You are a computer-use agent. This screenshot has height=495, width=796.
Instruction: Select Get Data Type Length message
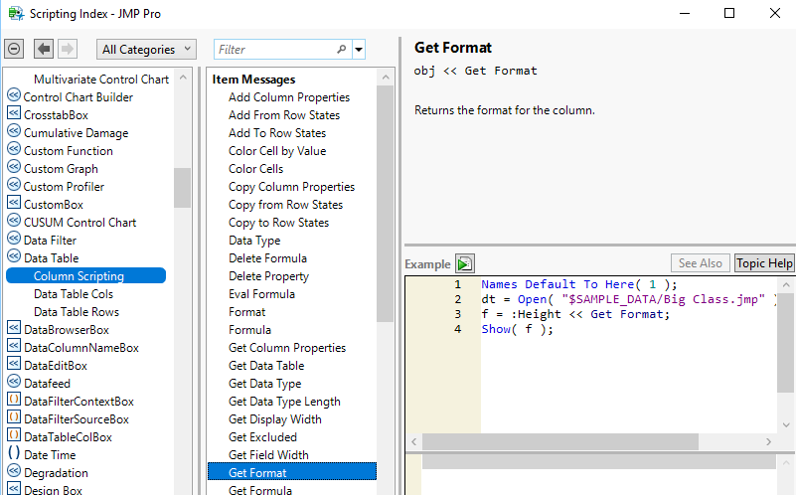tap(284, 402)
